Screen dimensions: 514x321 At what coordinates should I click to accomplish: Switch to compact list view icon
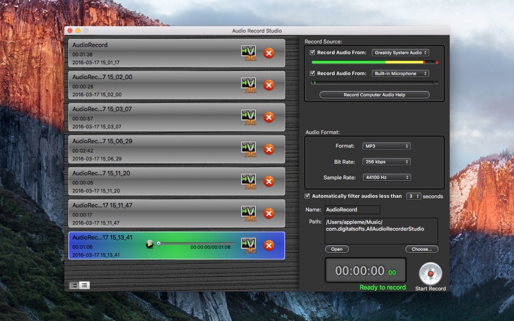[84, 285]
